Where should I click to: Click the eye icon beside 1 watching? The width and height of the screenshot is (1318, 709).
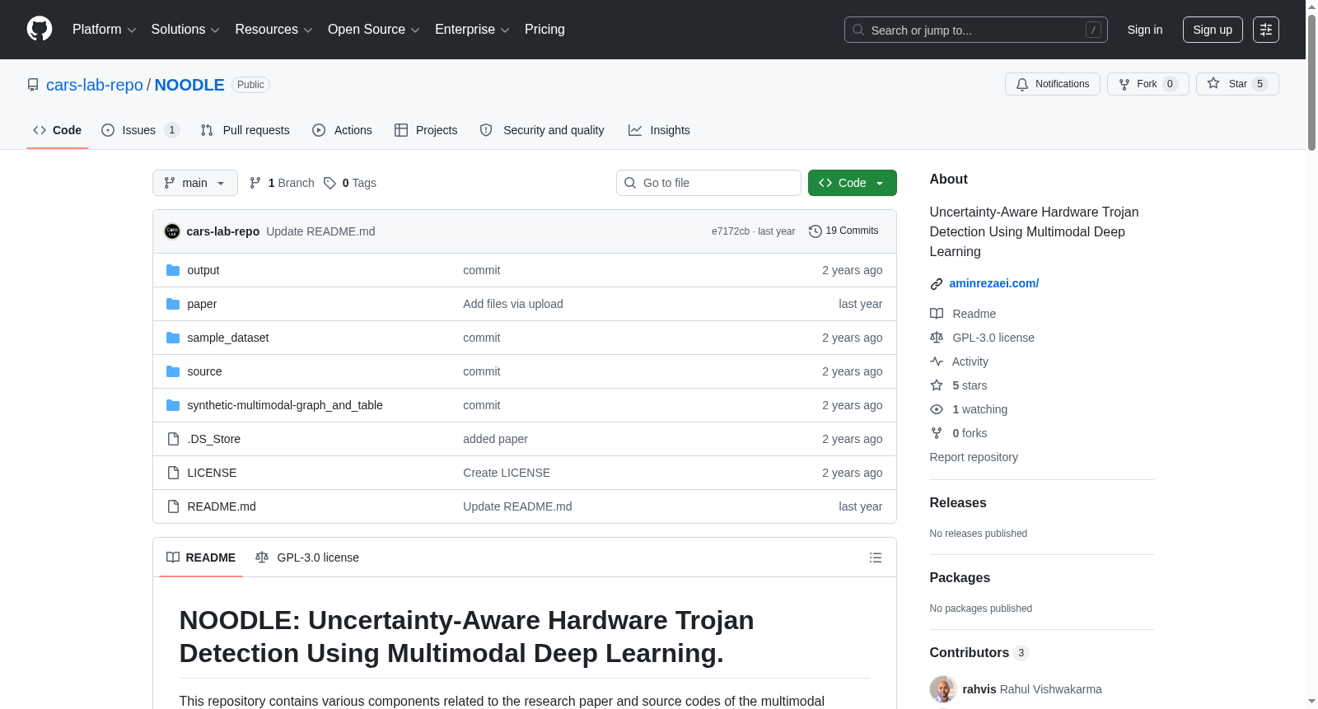pyautogui.click(x=937, y=409)
